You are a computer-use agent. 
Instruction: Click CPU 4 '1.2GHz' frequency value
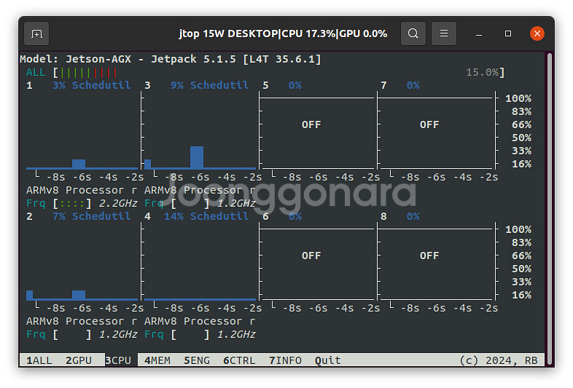point(236,334)
